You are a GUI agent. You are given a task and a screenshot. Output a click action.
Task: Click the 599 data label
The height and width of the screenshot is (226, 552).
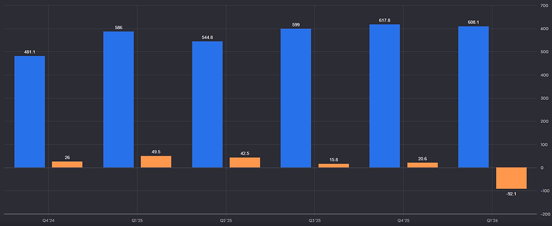click(x=296, y=25)
